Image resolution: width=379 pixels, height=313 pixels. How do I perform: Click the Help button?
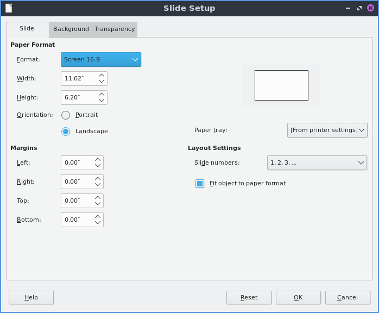point(31,298)
